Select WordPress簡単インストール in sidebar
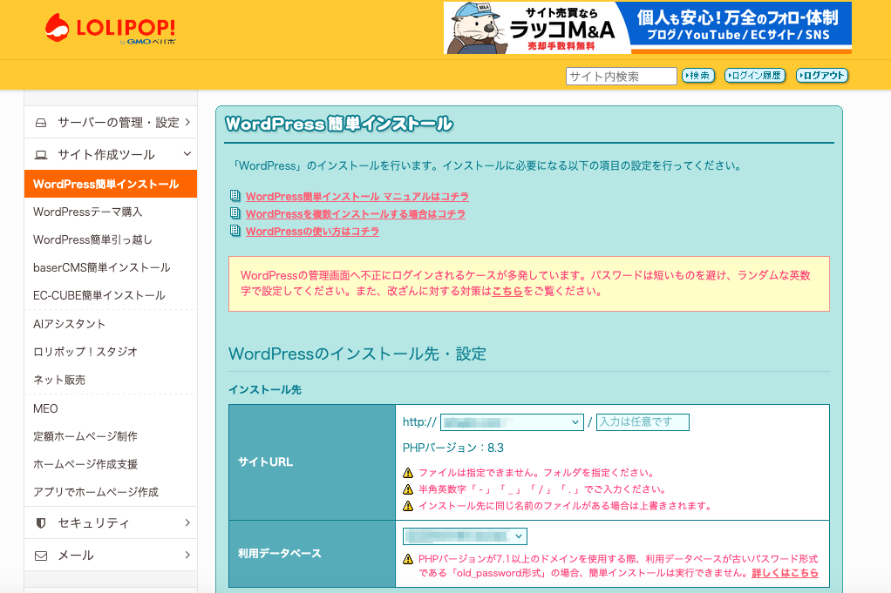 point(111,184)
